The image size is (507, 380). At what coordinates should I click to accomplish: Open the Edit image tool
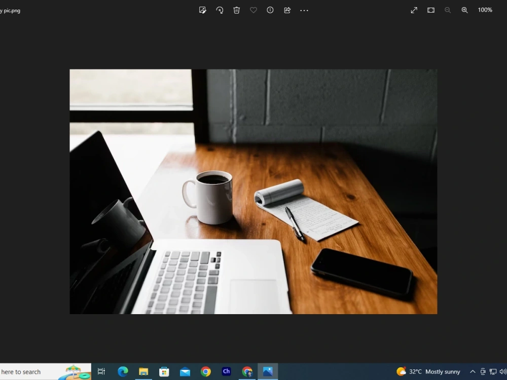(x=203, y=10)
